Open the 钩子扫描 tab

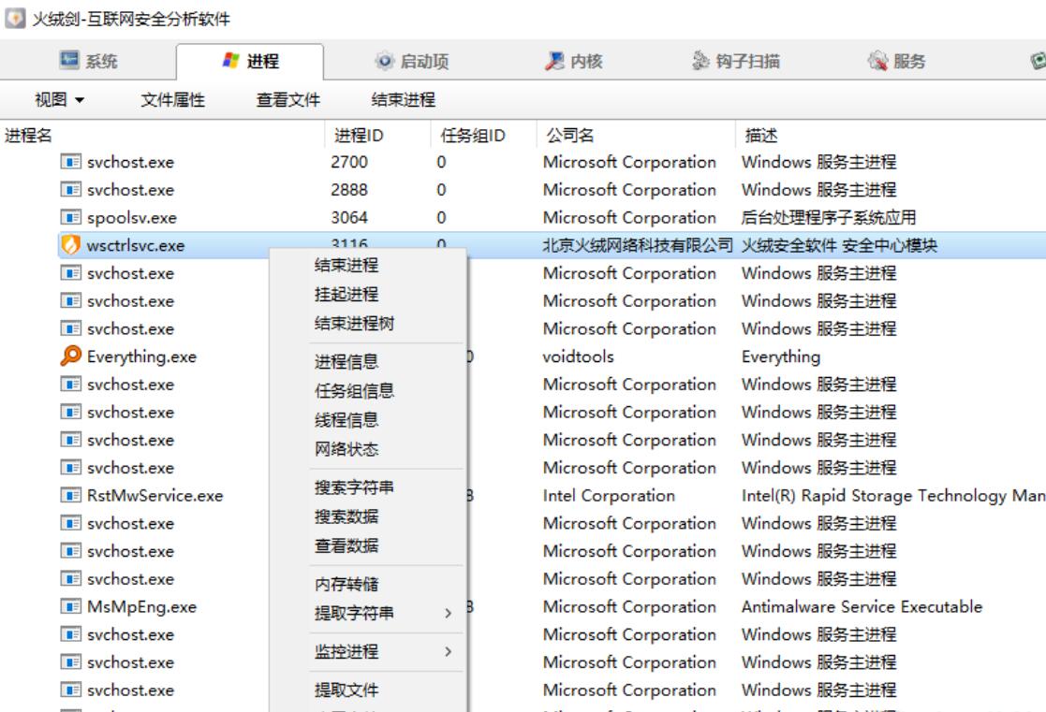coord(736,62)
